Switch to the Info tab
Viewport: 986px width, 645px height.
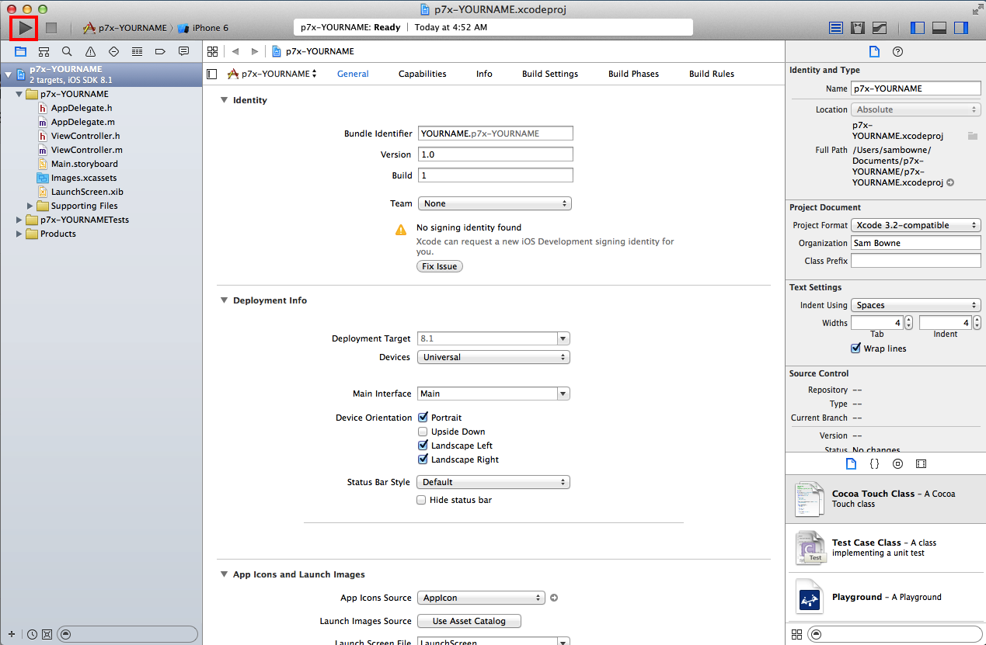(484, 74)
